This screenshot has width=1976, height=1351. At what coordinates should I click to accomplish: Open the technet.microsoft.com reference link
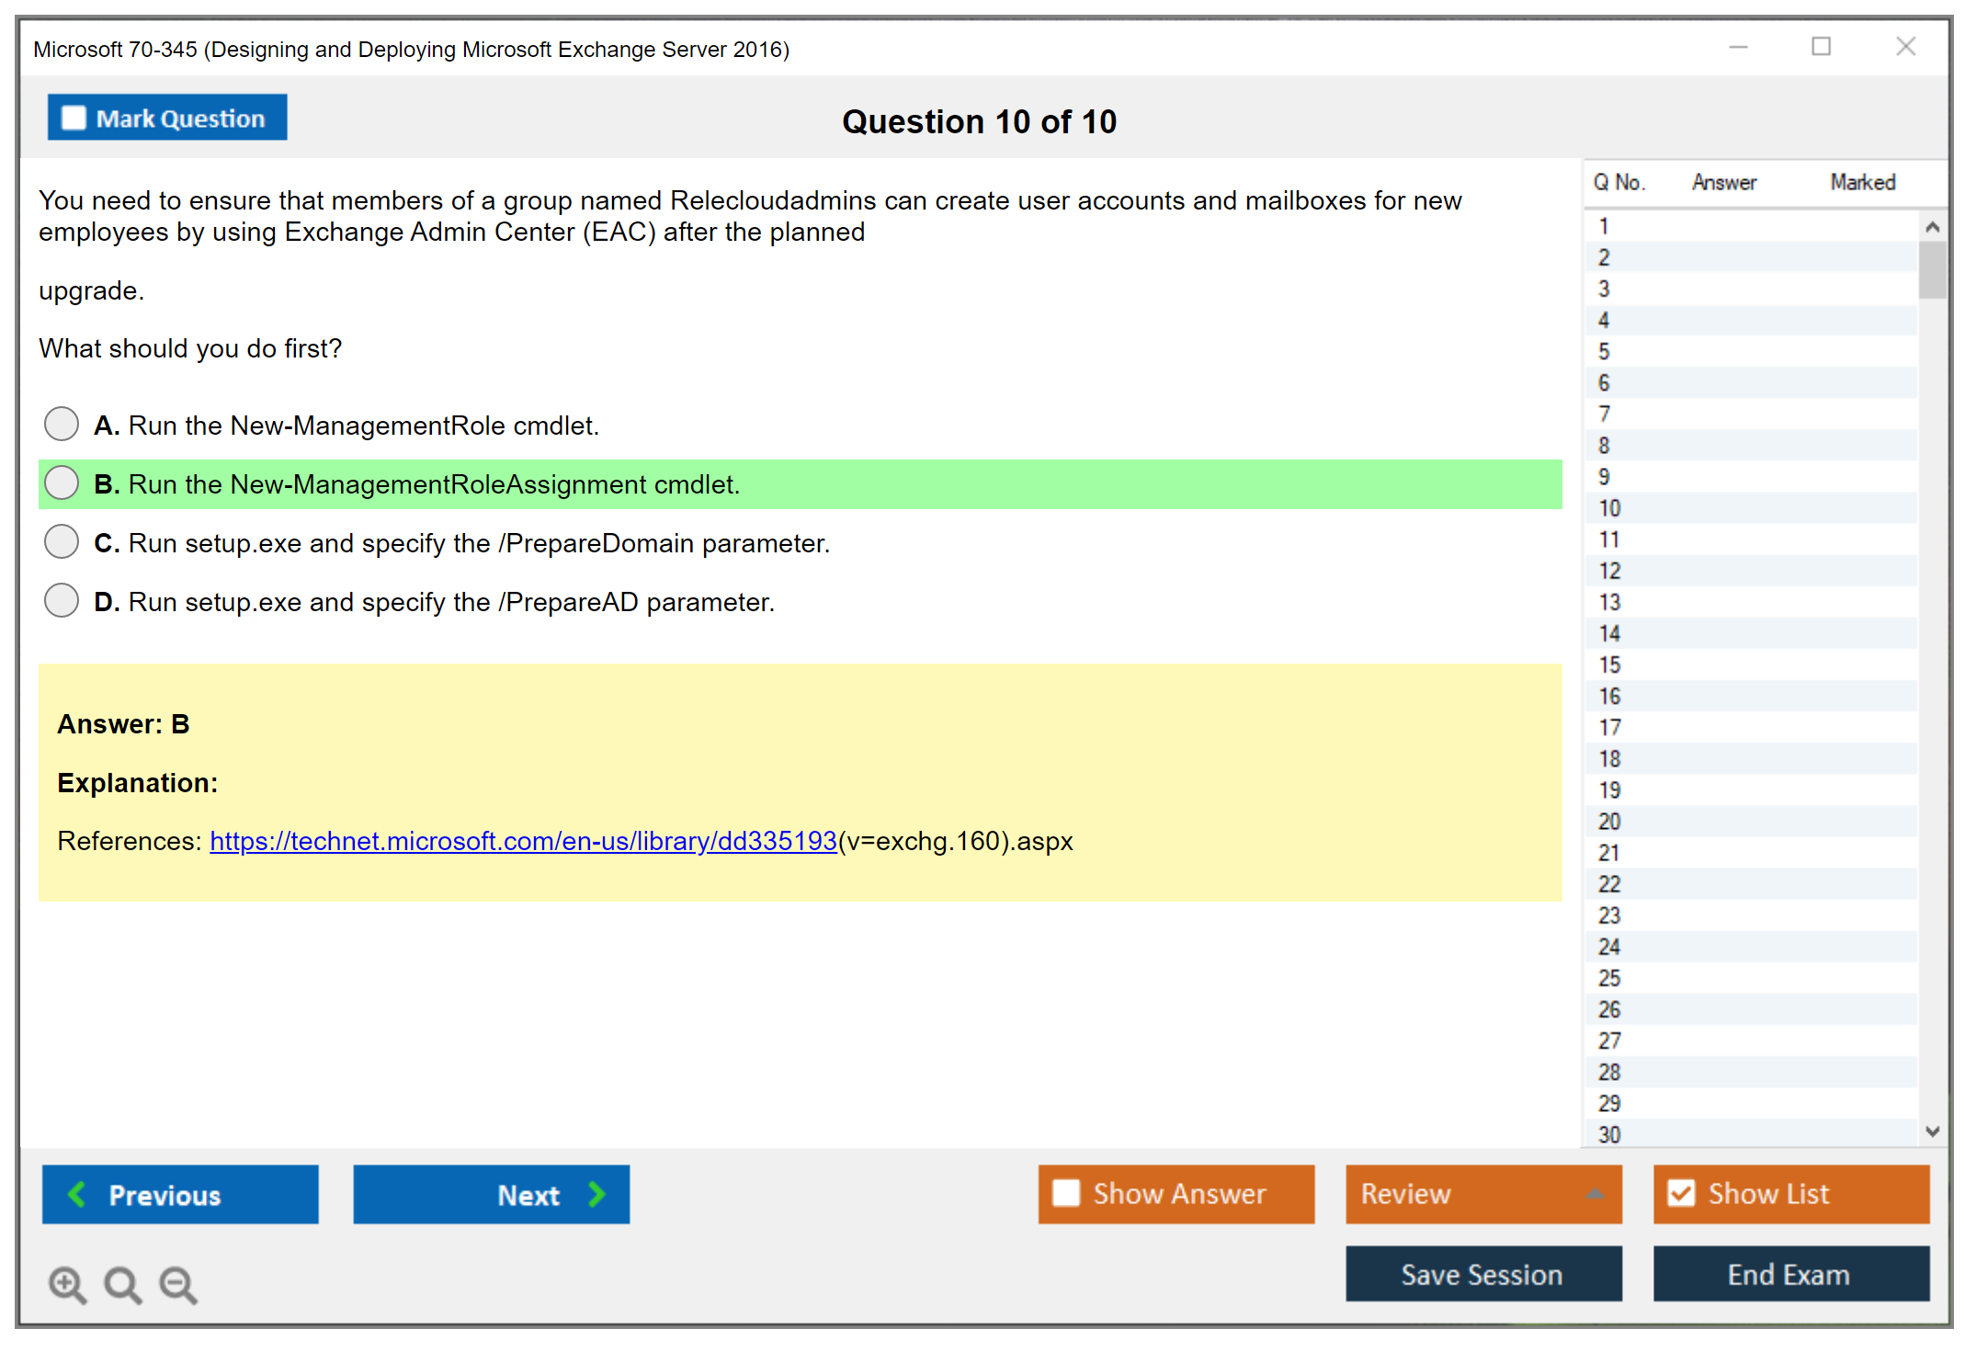523,841
